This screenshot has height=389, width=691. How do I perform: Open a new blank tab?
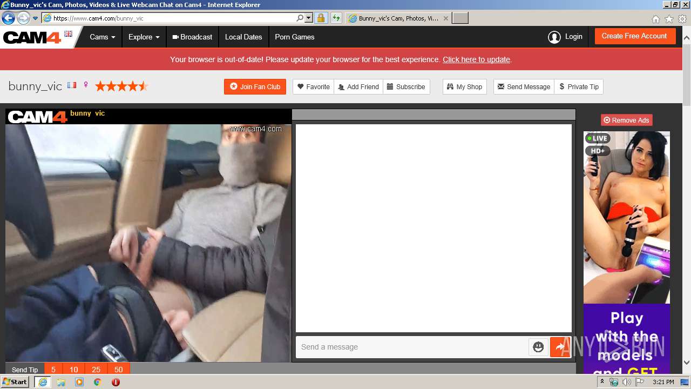pyautogui.click(x=460, y=18)
